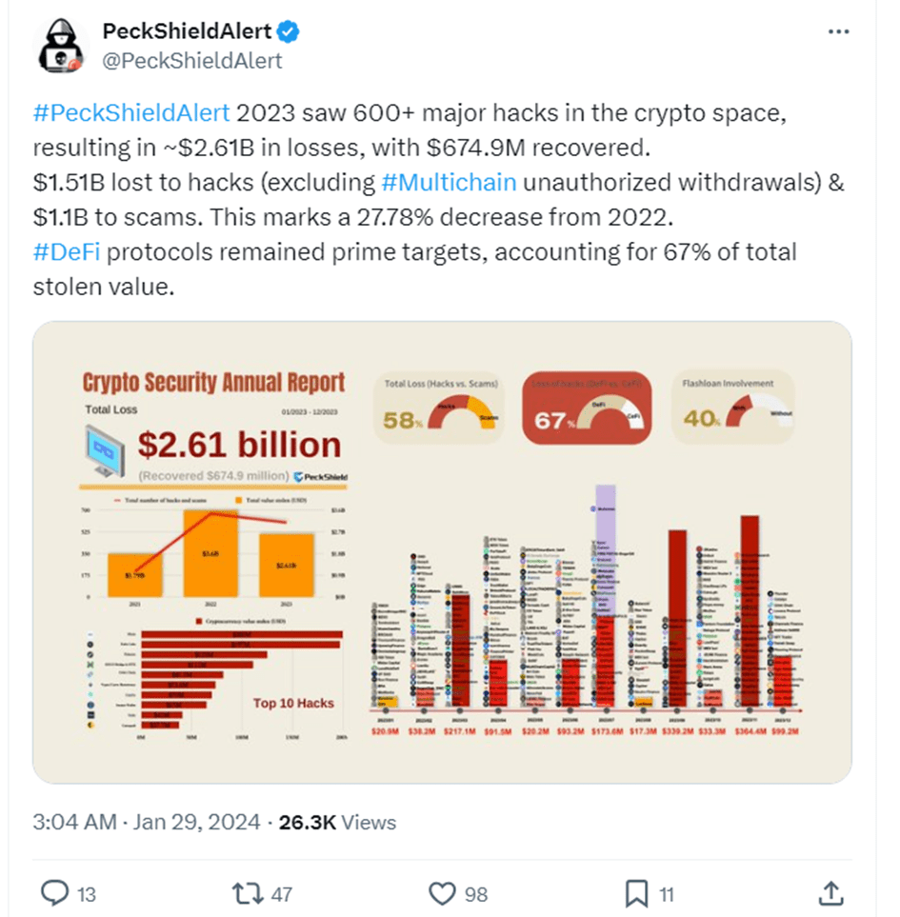
Task: Click the 13 replies count
Action: (x=86, y=894)
